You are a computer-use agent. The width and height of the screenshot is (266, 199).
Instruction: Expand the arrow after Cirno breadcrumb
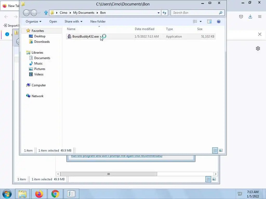coord(70,13)
